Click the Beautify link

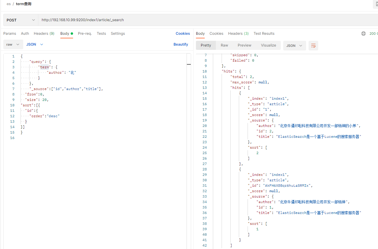[181, 44]
